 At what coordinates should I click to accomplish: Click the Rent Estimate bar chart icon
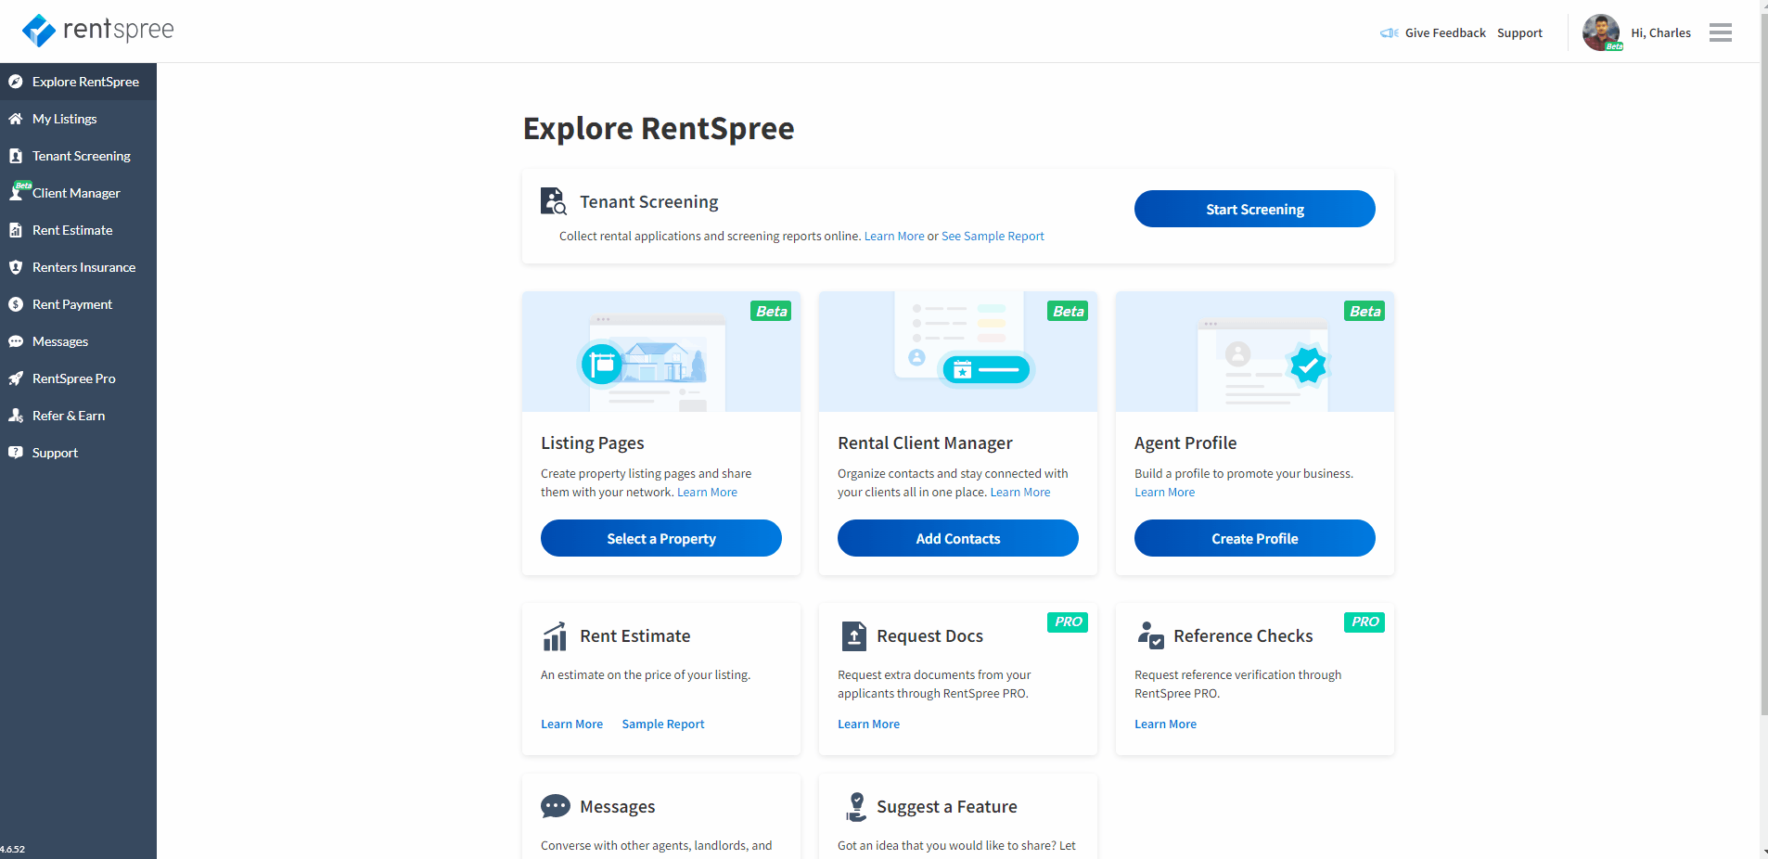coord(555,636)
